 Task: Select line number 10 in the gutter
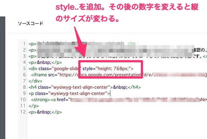(23, 100)
